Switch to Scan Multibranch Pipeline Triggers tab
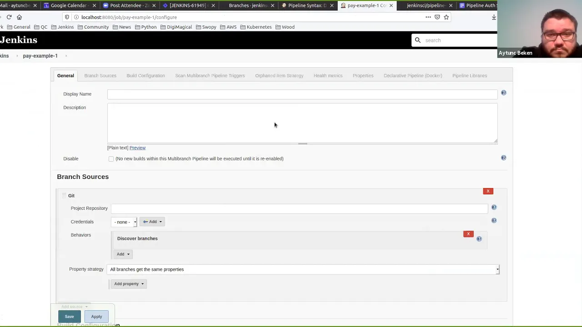This screenshot has height=327, width=582. pyautogui.click(x=210, y=75)
